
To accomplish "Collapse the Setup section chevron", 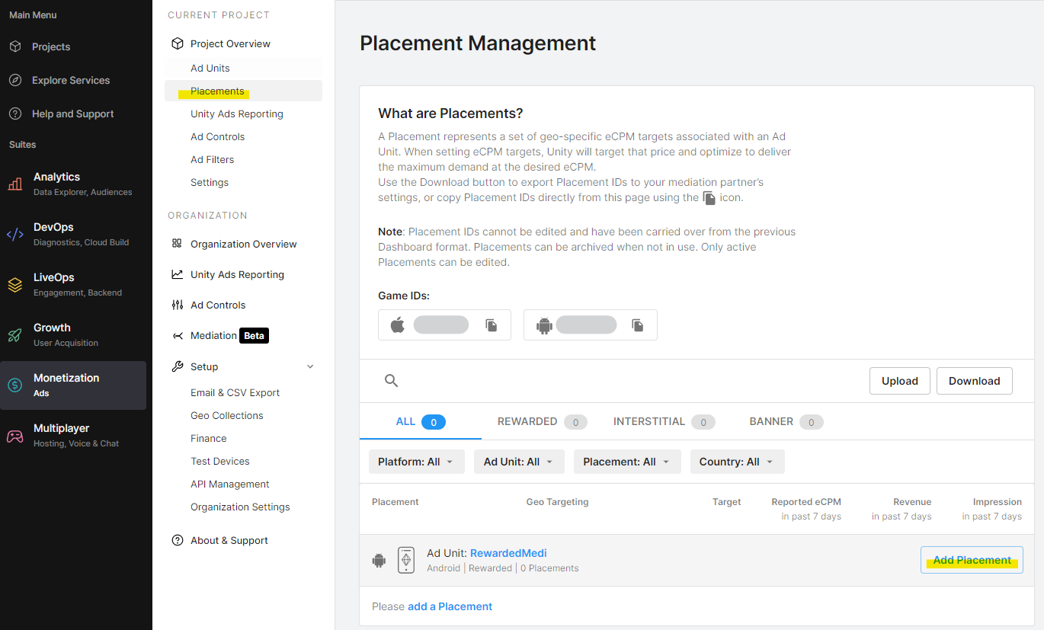I will 310,366.
